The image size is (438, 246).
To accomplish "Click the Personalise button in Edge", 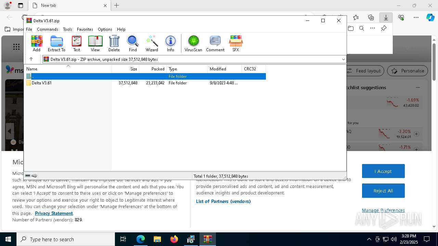I will [x=408, y=71].
